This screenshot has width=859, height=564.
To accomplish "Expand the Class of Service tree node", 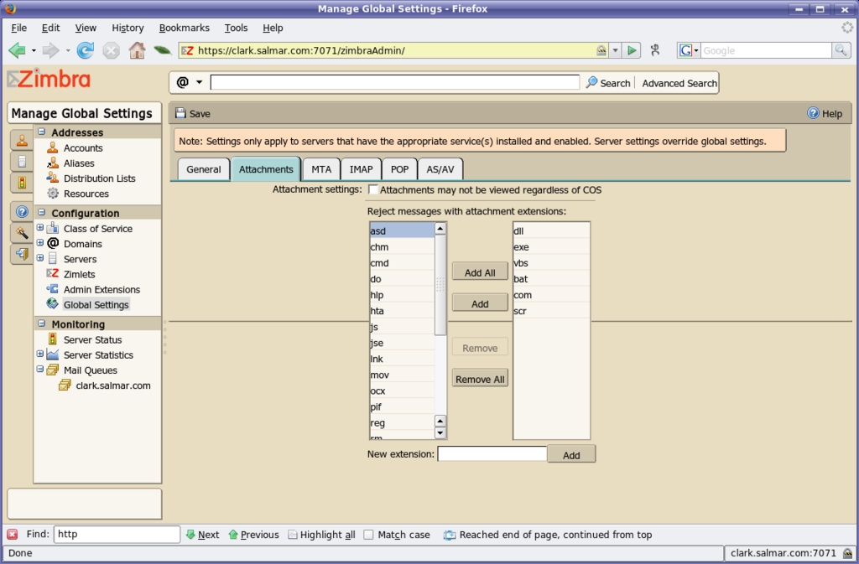I will pyautogui.click(x=40, y=228).
